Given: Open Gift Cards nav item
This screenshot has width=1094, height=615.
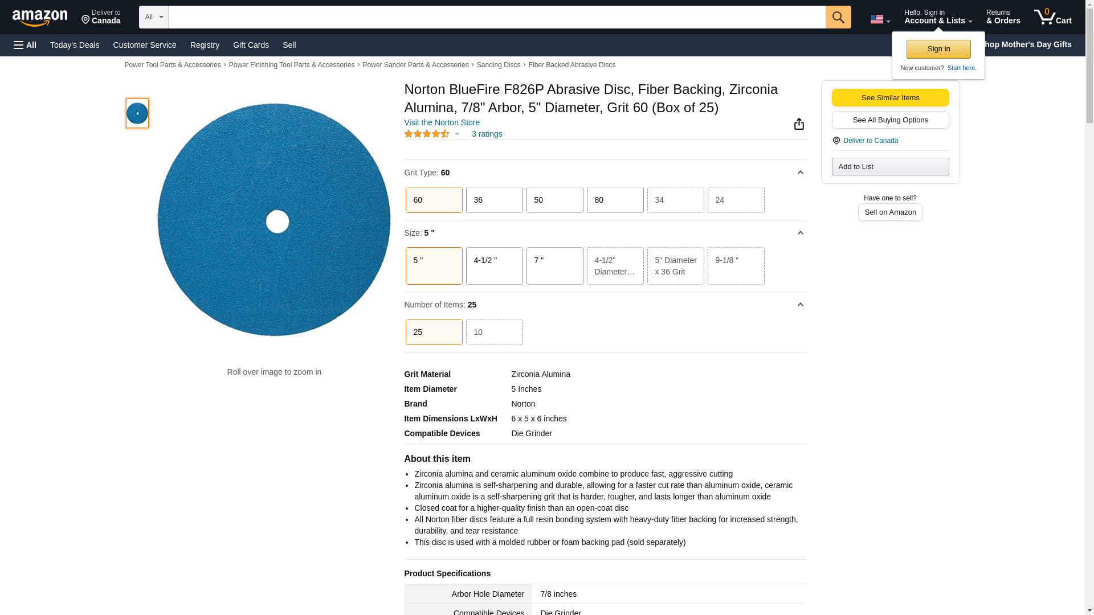Looking at the screenshot, I should [x=251, y=45].
